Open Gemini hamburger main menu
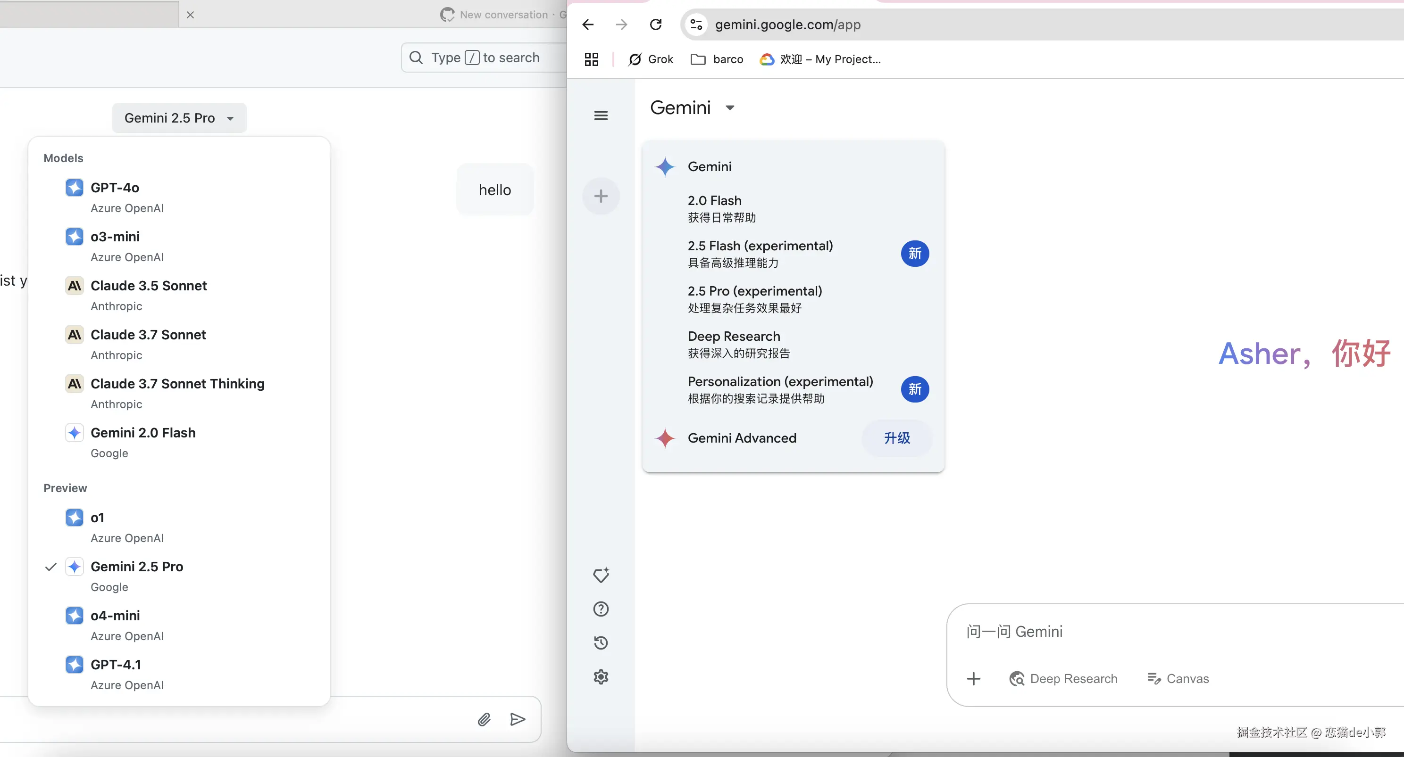This screenshot has height=757, width=1404. (601, 115)
